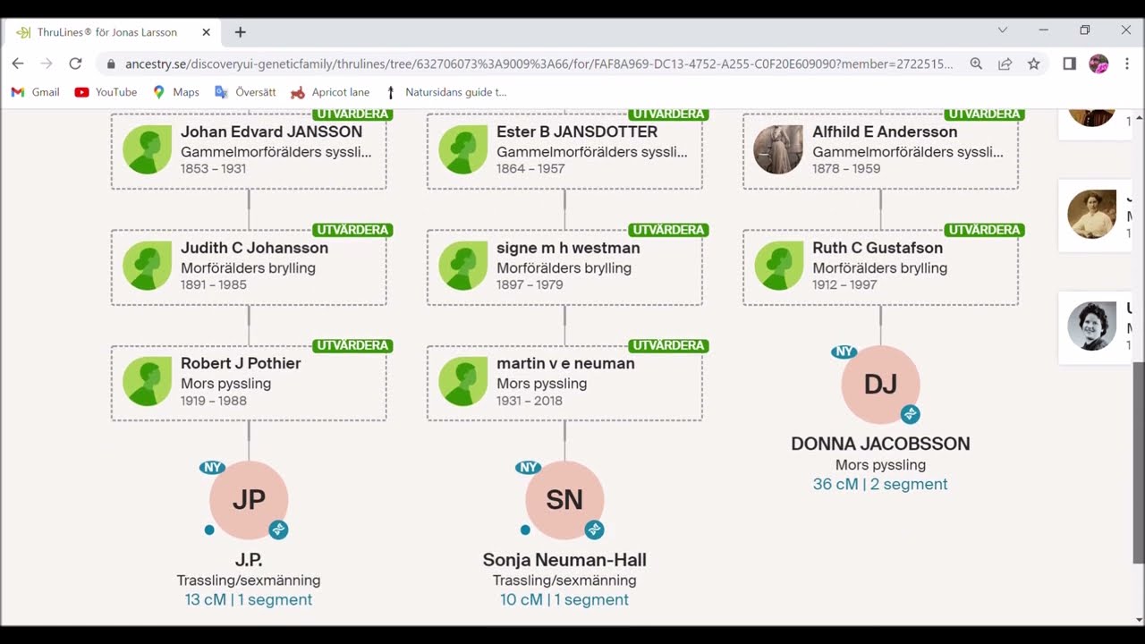Screen dimensions: 1145x644
Task: Reload the ThruLines page
Action: (75, 64)
